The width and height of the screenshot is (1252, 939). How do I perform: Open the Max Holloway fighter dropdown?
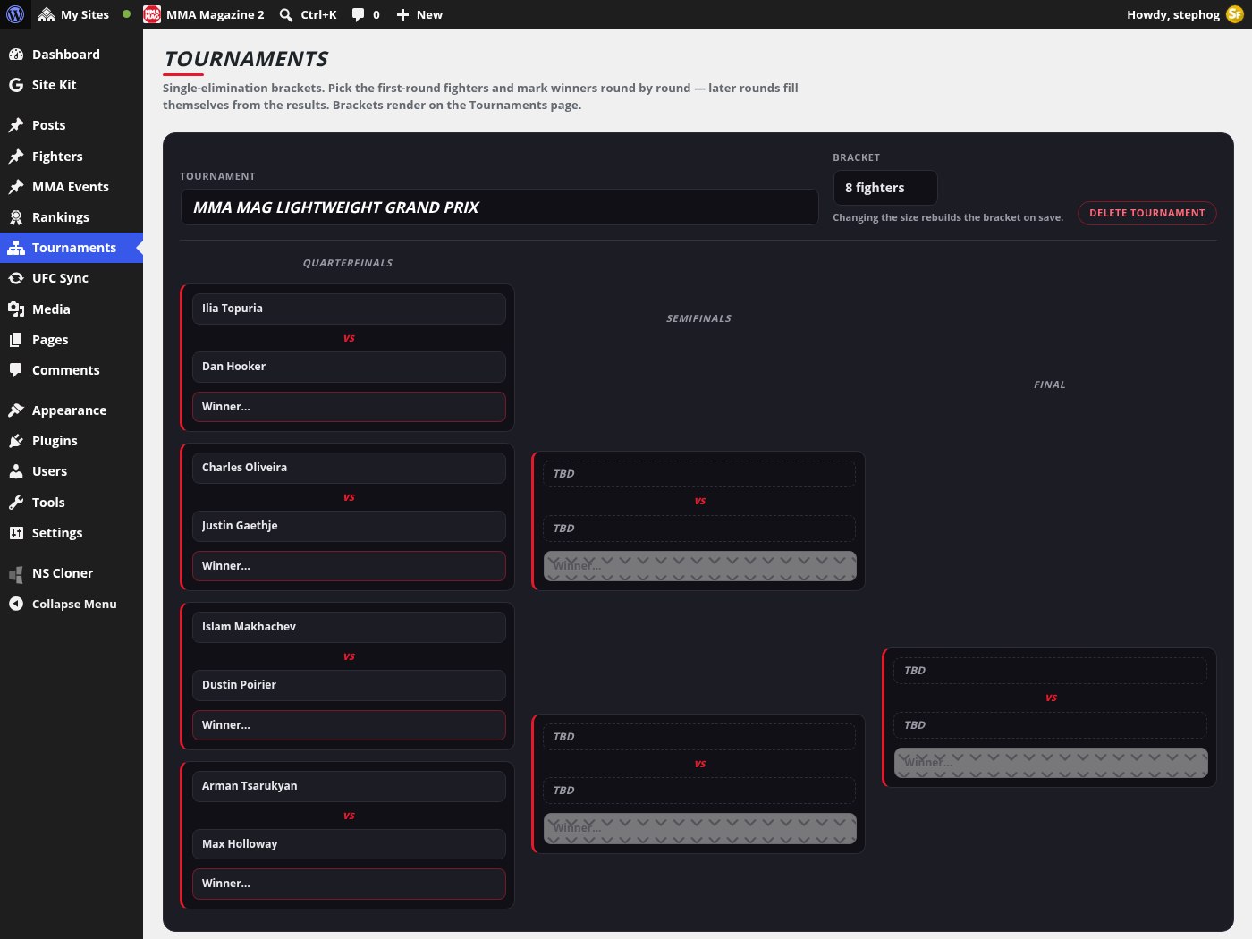(x=349, y=844)
